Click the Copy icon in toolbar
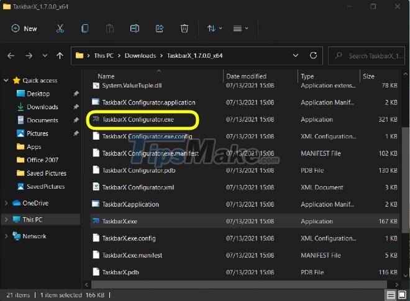This screenshot has width=410, height=301. (x=84, y=29)
